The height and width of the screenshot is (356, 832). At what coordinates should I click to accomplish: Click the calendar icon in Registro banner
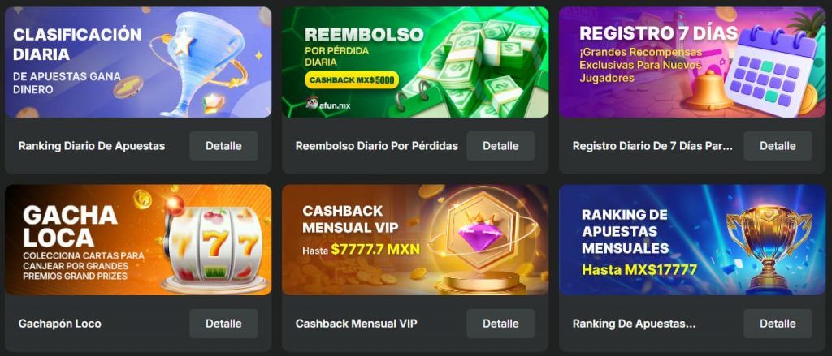pyautogui.click(x=772, y=68)
